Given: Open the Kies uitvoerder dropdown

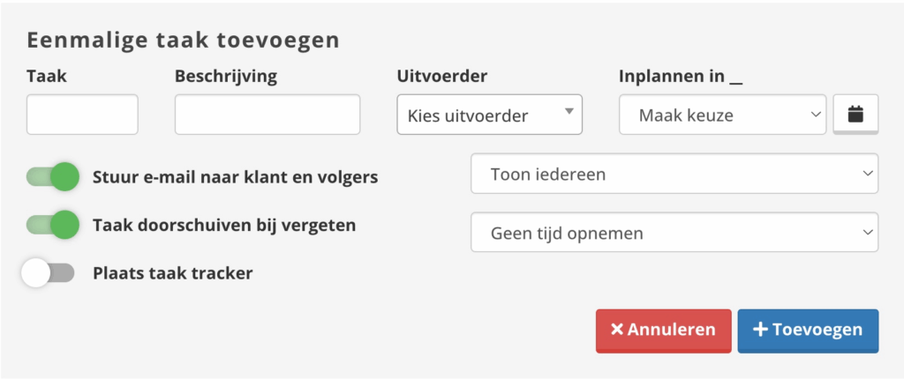Looking at the screenshot, I should tap(489, 115).
